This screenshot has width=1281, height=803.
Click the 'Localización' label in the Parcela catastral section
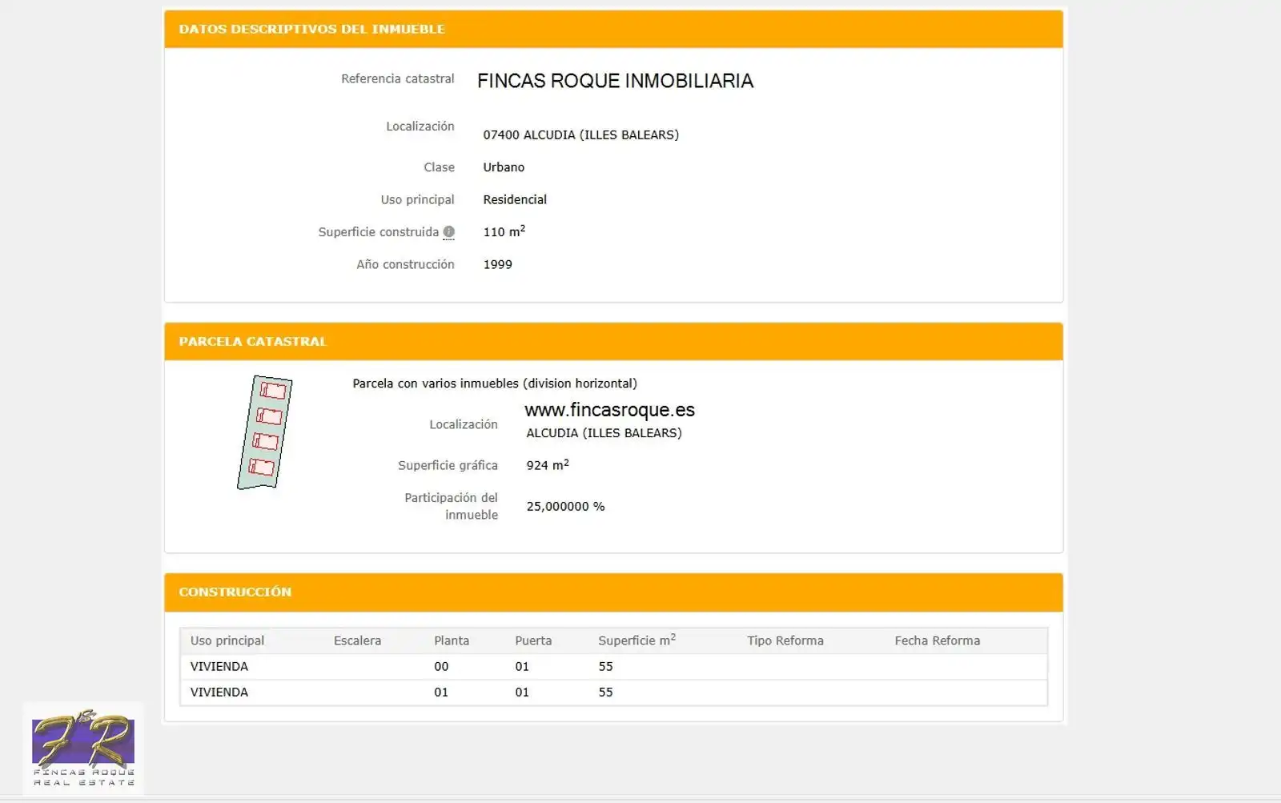463,424
